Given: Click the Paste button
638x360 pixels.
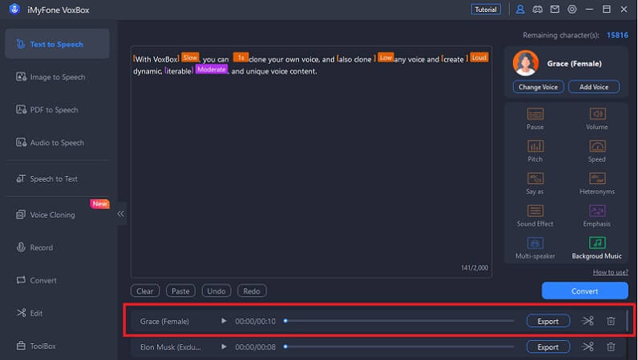Looking at the screenshot, I should (180, 291).
